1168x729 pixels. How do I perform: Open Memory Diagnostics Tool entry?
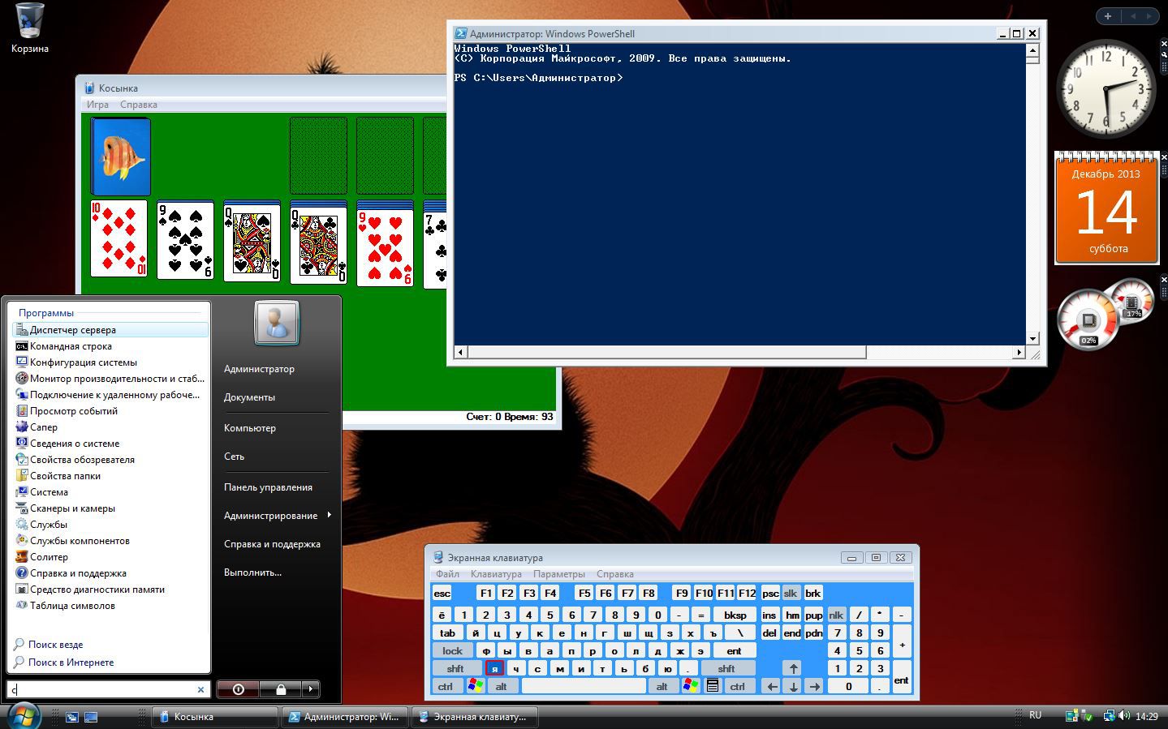110,590
